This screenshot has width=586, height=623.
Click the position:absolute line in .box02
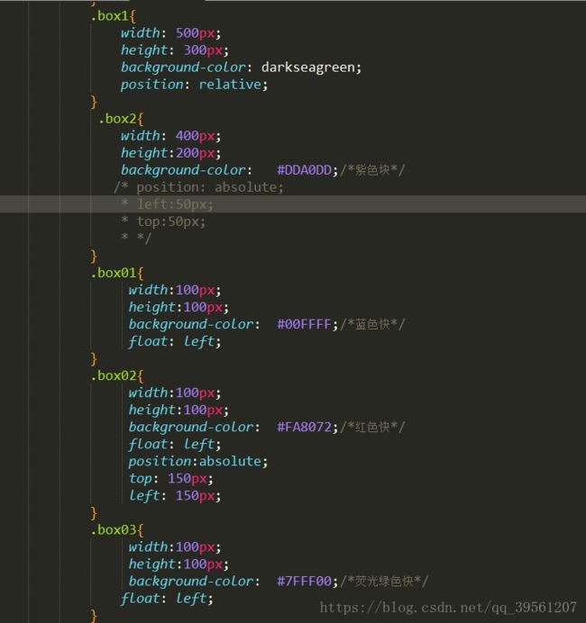pos(197,461)
